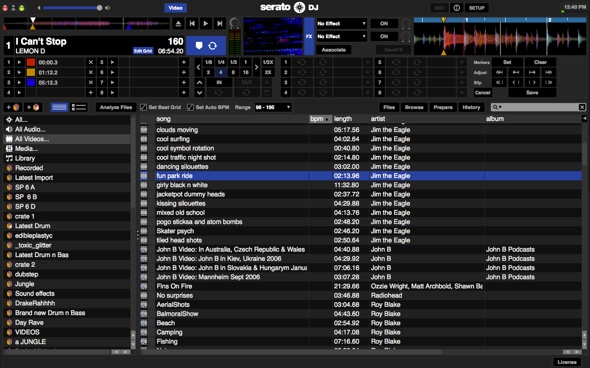Screen dimensions: 590x368
Task: Click the loop sync icon on blue panel
Action: [212, 46]
